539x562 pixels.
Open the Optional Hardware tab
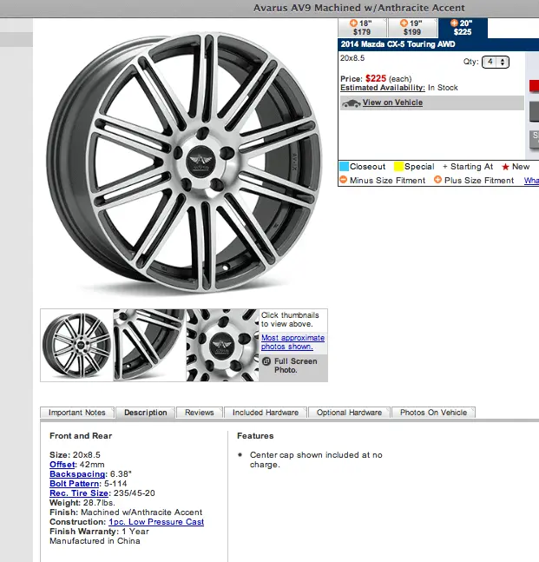pos(348,413)
